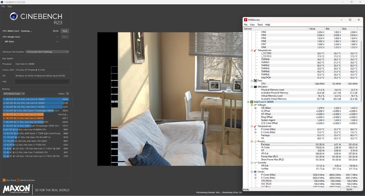Click the HWMonitor vertical scrollbar
Viewport: 365px width, 196px height.
pos(361,109)
